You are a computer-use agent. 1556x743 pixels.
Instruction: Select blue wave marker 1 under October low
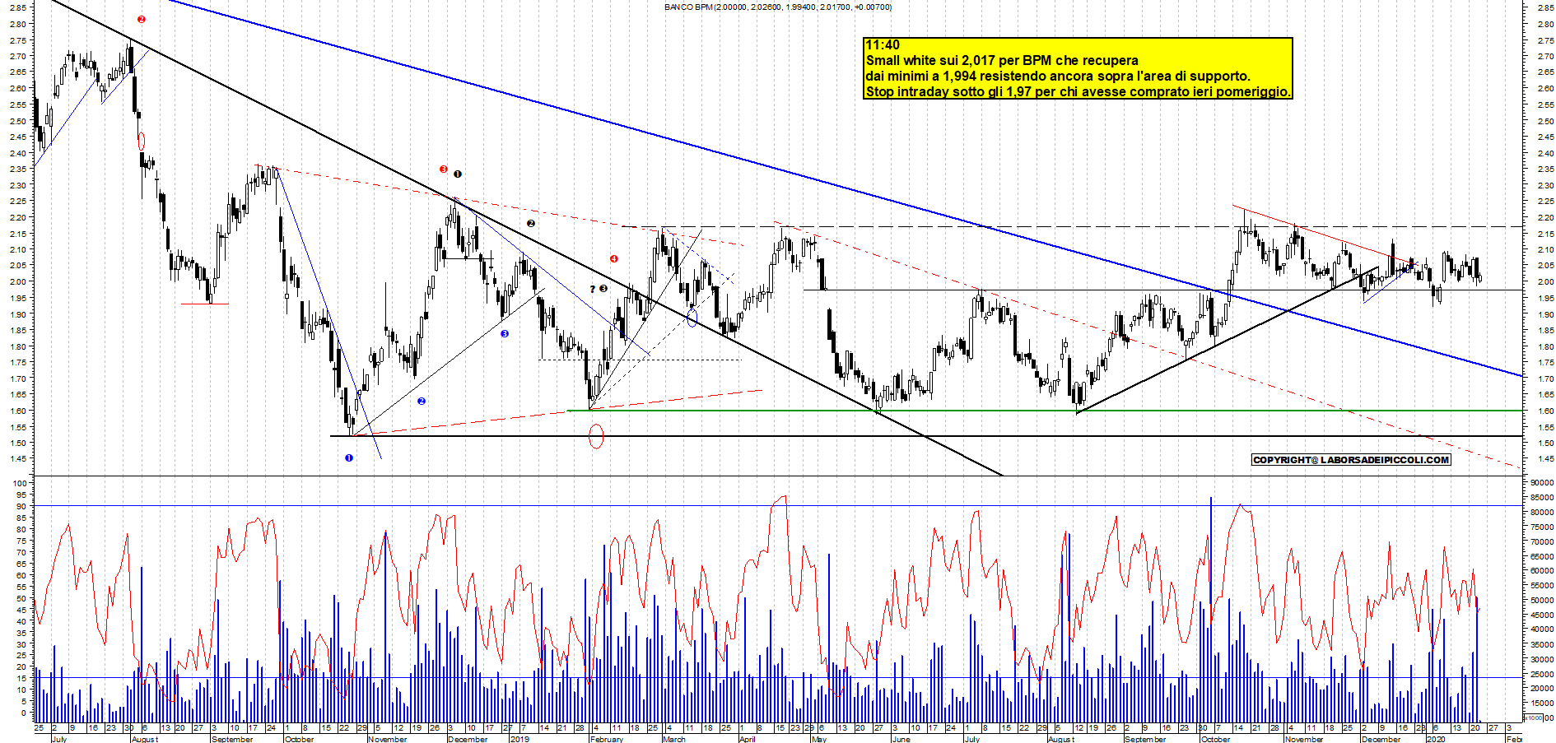[349, 457]
